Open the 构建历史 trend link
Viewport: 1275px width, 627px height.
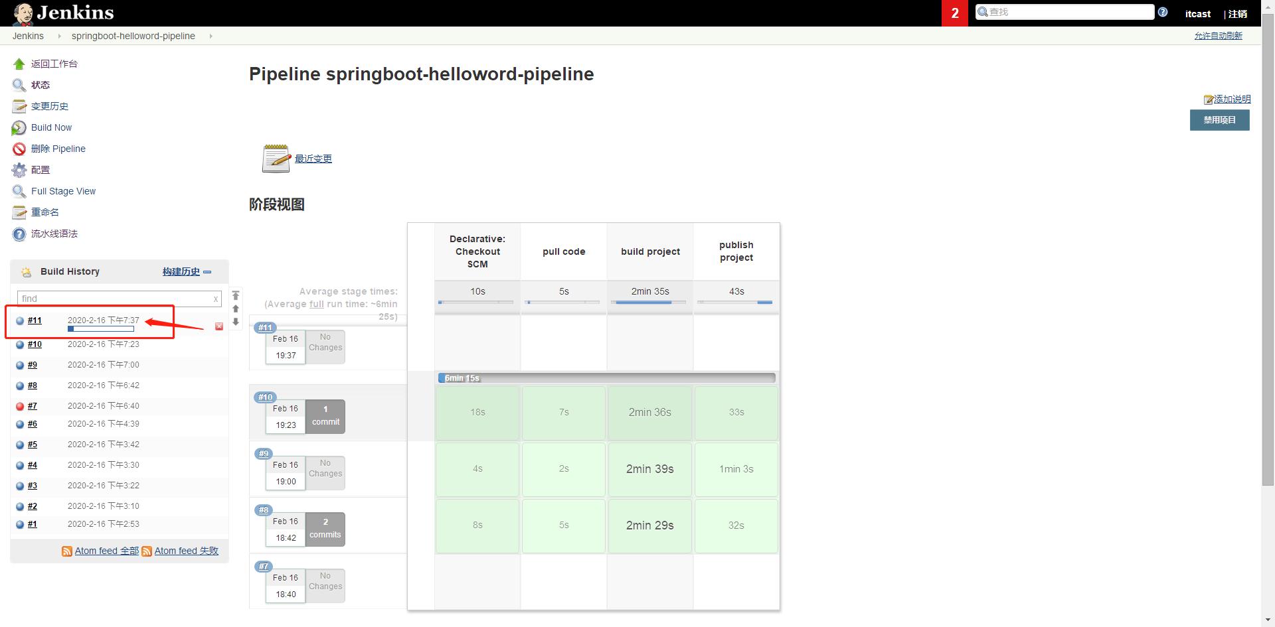pos(181,271)
